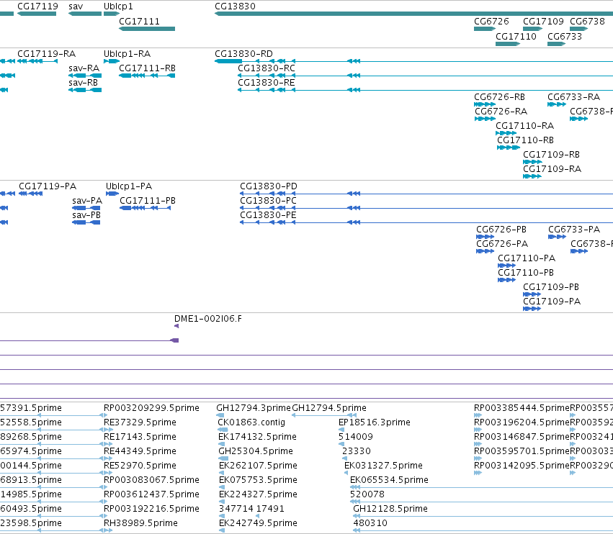613x534 pixels.
Task: Select EST RH38989.5prime
Action: (140, 522)
